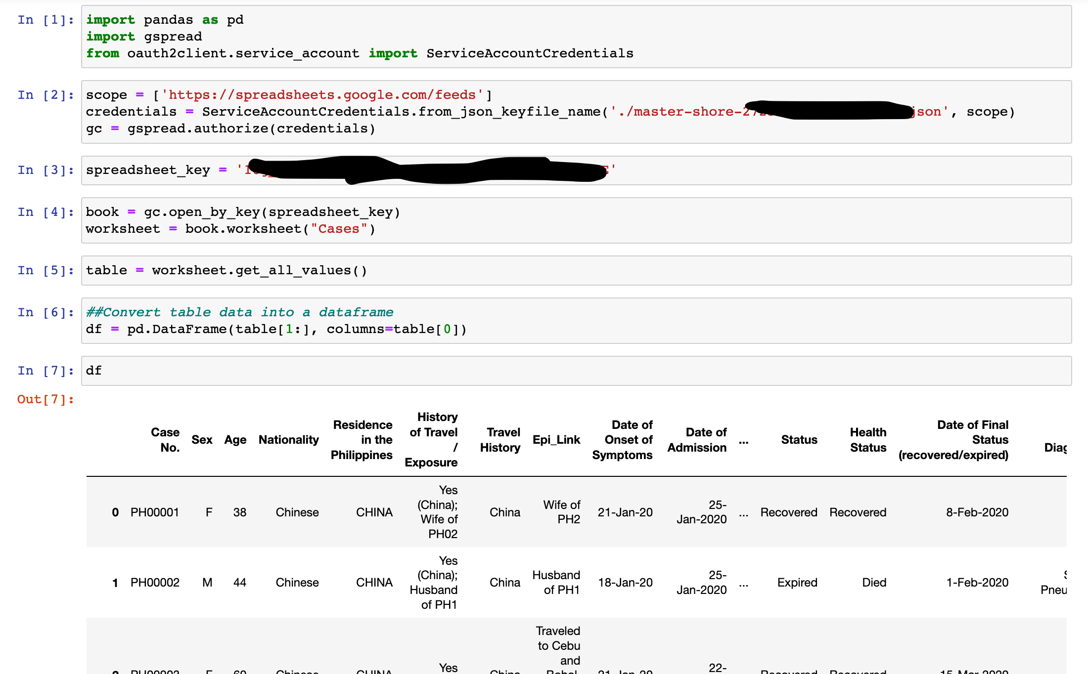Click the age value 38
The height and width of the screenshot is (674, 1088).
pyautogui.click(x=240, y=512)
